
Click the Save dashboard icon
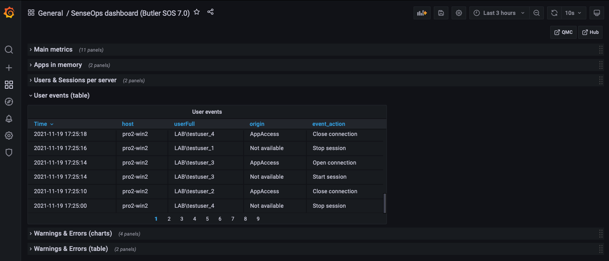tap(441, 13)
